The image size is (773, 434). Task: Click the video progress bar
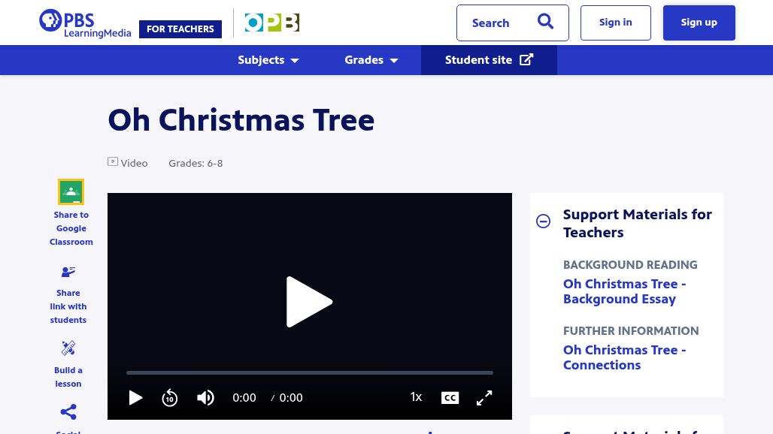(x=310, y=373)
